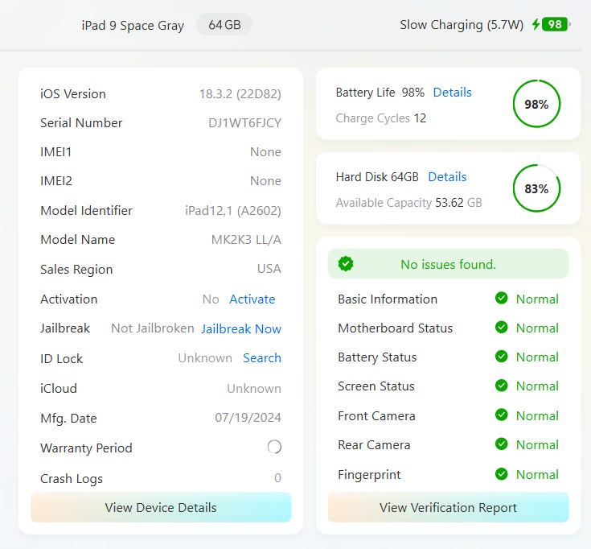Click View Device Details button
The height and width of the screenshot is (549, 591).
coord(161,507)
